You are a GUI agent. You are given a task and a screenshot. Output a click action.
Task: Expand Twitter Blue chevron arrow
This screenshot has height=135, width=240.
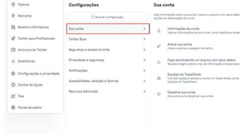tap(144, 39)
